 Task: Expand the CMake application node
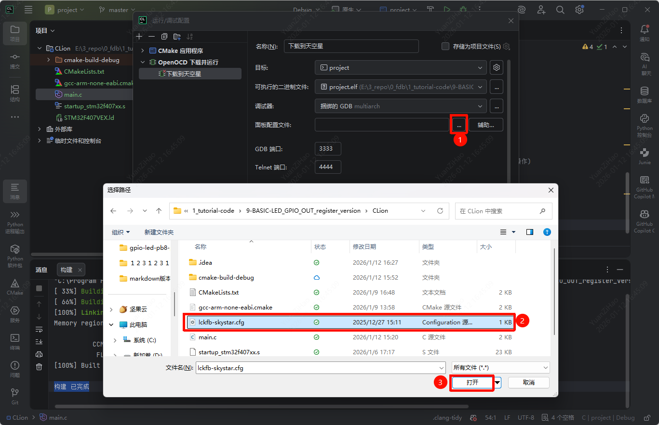pyautogui.click(x=142, y=51)
